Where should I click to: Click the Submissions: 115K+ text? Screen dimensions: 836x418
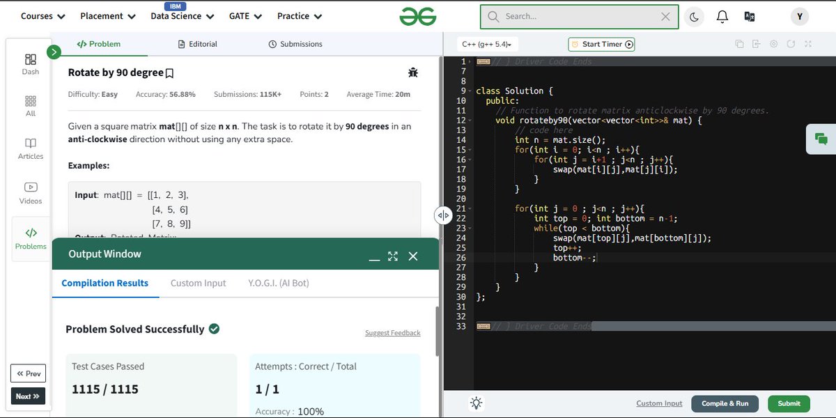pyautogui.click(x=248, y=94)
